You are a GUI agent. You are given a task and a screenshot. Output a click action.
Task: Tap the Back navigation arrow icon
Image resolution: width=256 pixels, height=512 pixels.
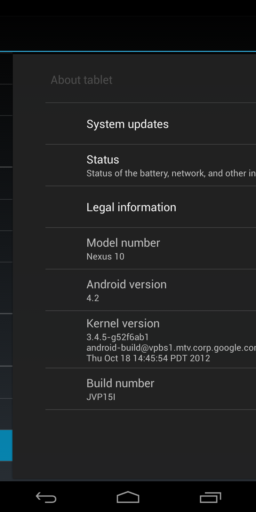(x=46, y=497)
